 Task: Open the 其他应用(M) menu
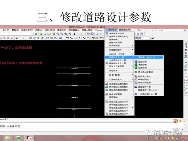(125, 30)
